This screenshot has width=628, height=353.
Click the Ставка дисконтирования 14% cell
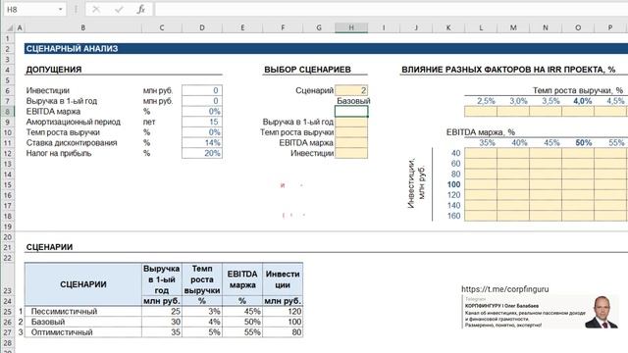202,143
